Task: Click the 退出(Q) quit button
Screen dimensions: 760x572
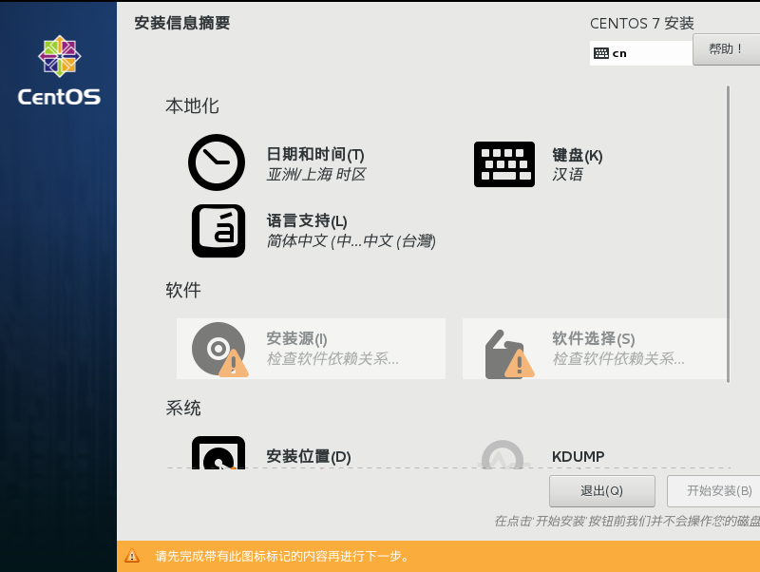Action: click(x=602, y=491)
